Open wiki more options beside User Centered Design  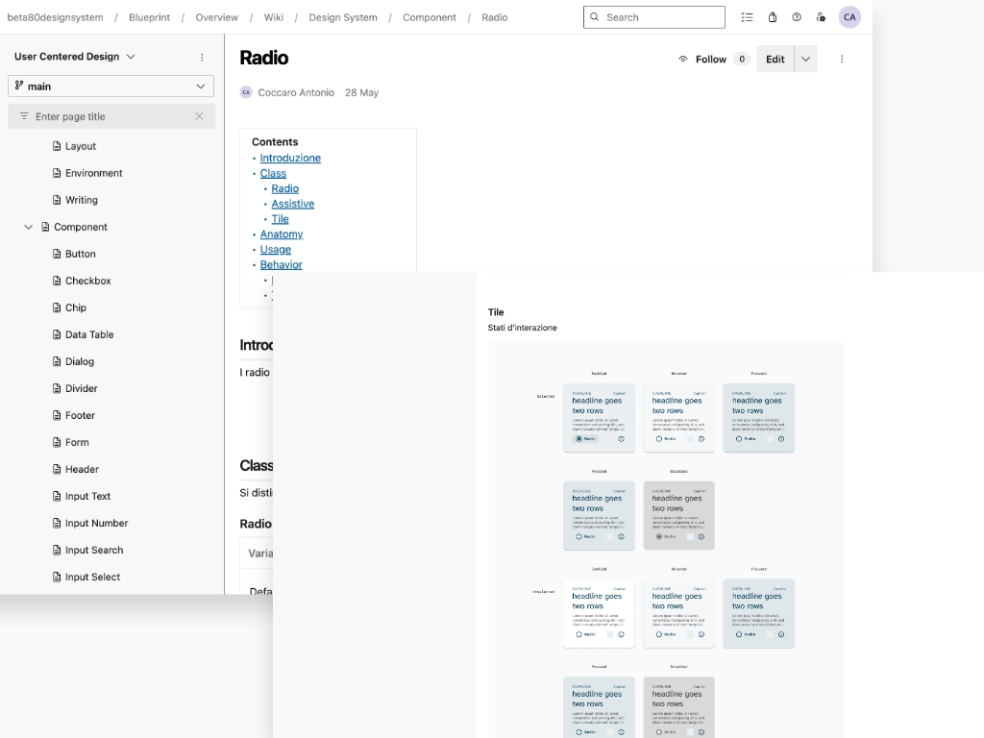click(x=202, y=57)
